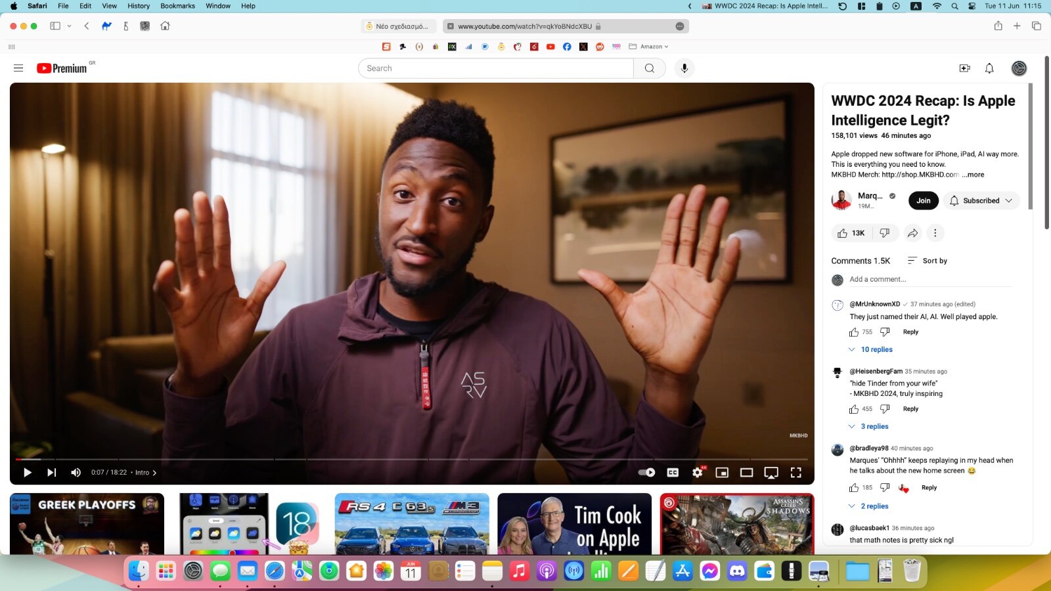
Task: Open YouTube notifications bell
Action: coord(989,68)
